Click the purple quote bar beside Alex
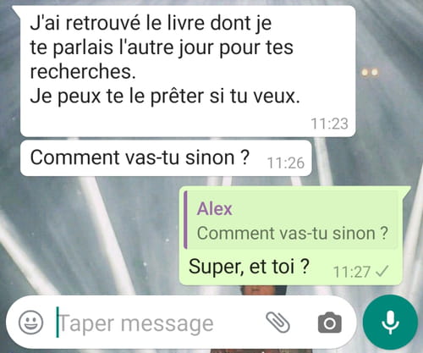The image size is (423, 353). [x=185, y=220]
